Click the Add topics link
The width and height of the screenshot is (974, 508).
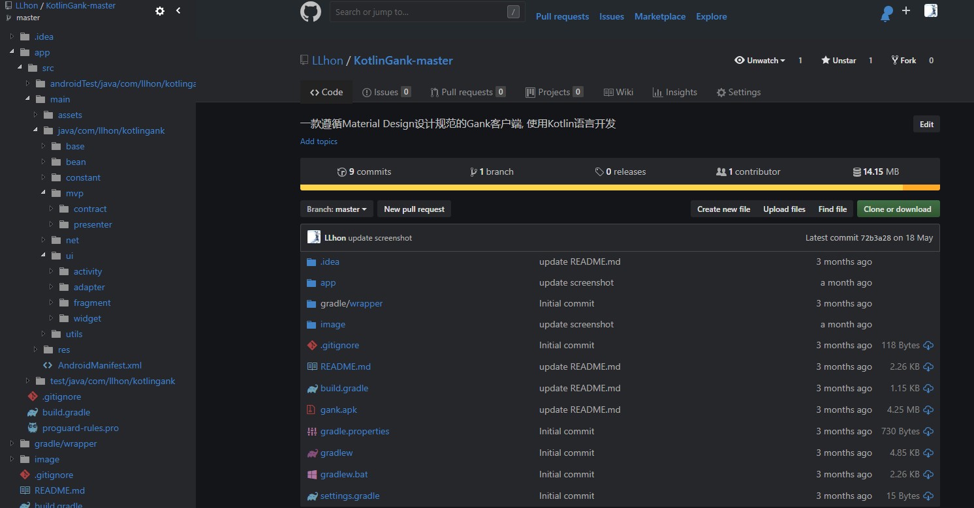[319, 142]
